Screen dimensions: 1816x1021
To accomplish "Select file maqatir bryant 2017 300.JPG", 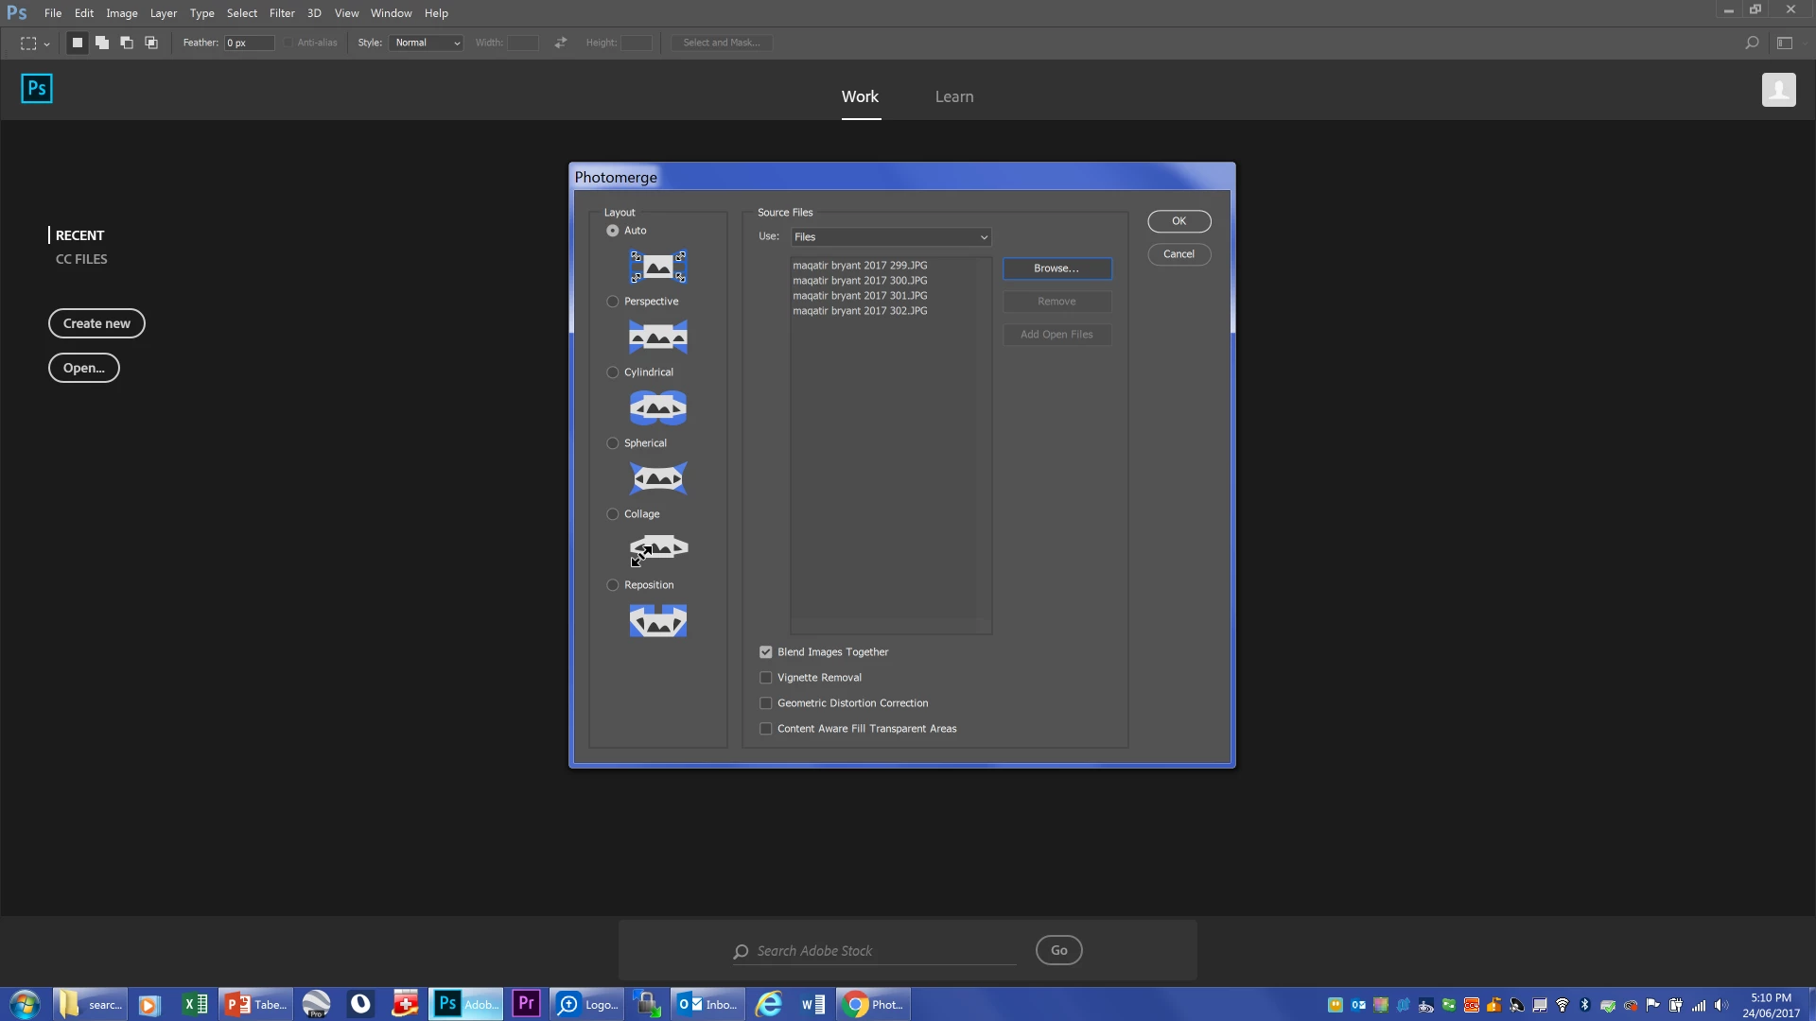I will pyautogui.click(x=860, y=281).
